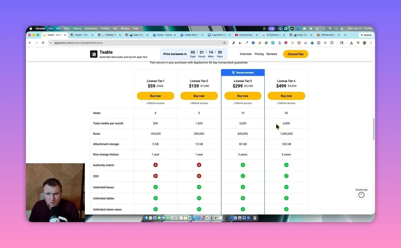Open the side panel icon in Chrome toolbar
Viewport: 401px width, 248px height.
tap(342, 43)
